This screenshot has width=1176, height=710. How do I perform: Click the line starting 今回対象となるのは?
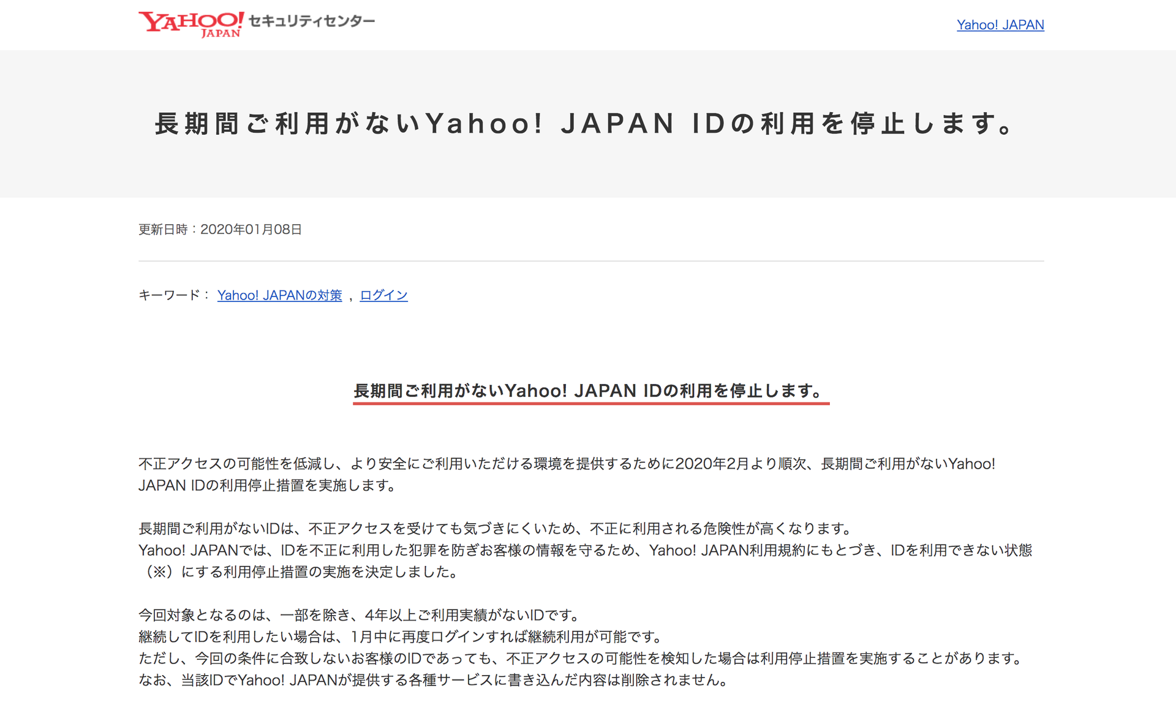(x=360, y=615)
